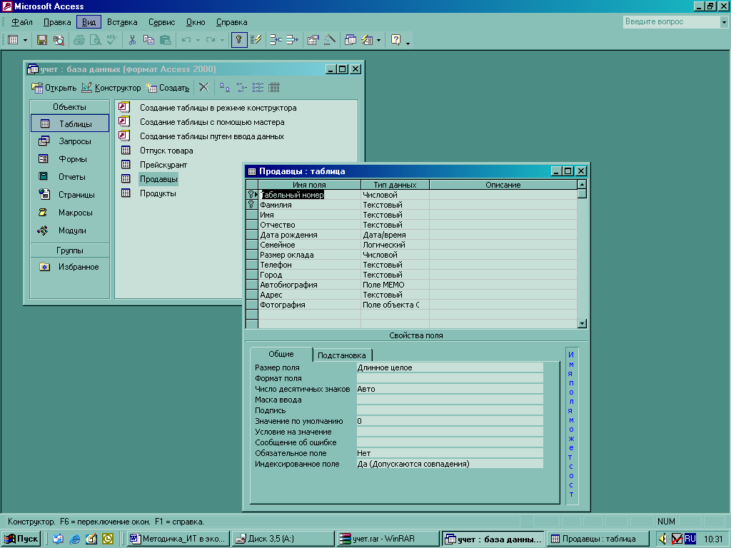The width and height of the screenshot is (731, 548).
Task: Save the table with the floppy icon
Action: [x=42, y=40]
